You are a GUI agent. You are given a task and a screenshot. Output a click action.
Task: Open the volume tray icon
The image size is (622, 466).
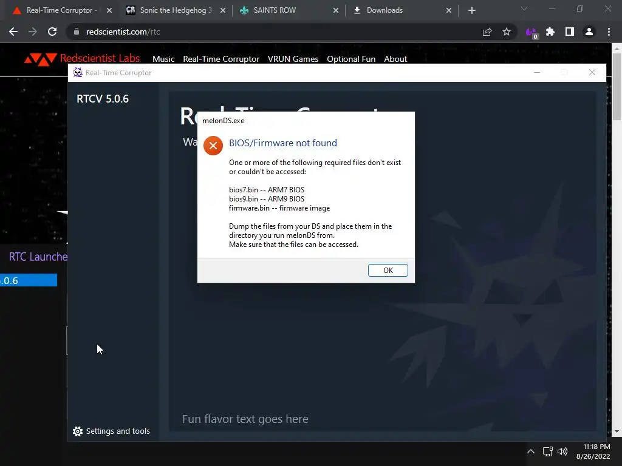coord(562,451)
